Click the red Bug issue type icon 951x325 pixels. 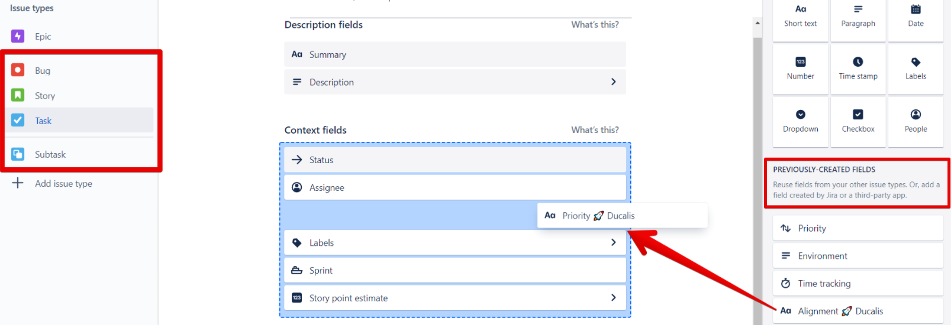[18, 70]
